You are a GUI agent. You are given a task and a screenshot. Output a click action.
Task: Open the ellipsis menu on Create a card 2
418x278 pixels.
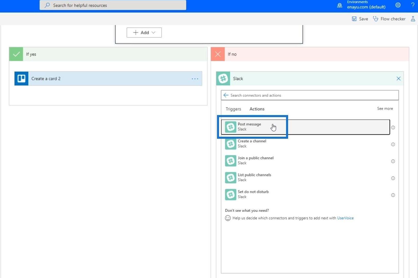(x=195, y=79)
